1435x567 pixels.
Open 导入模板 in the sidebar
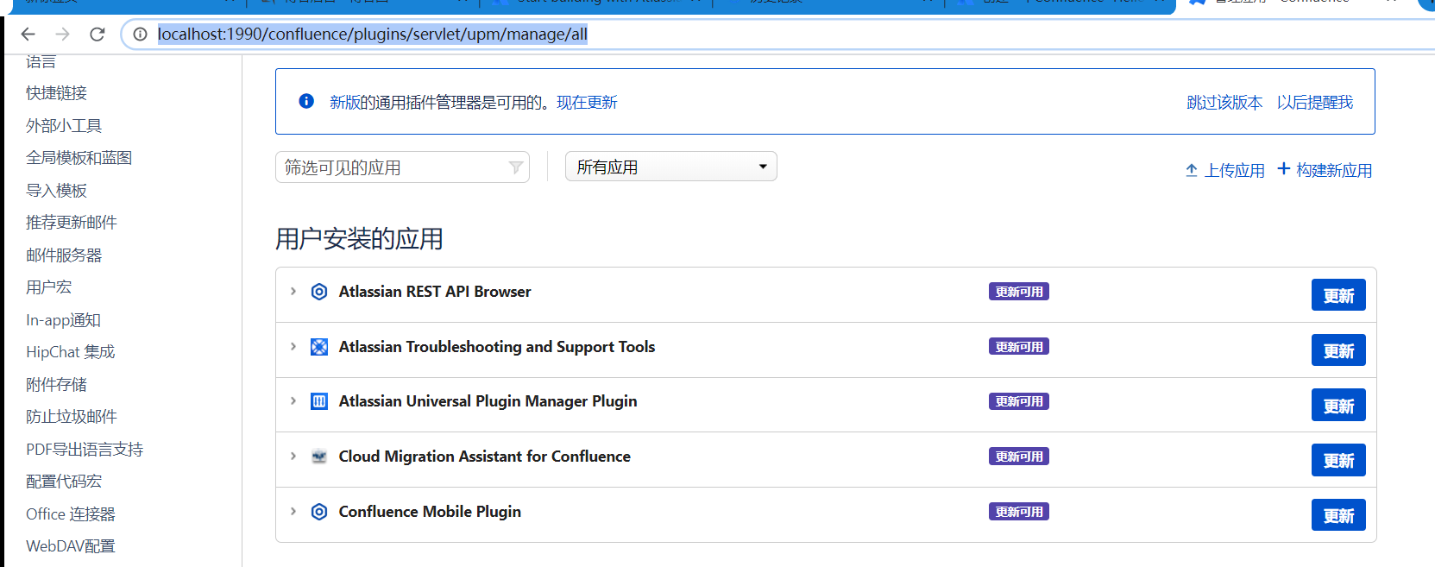[x=56, y=191]
